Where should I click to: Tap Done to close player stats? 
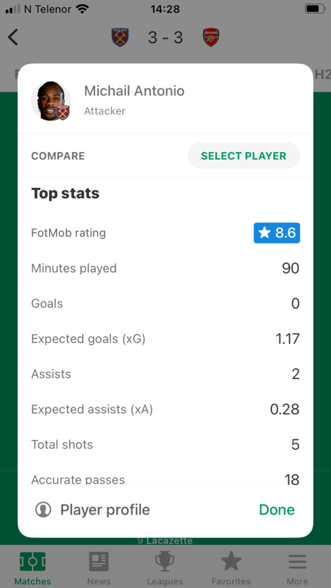tap(277, 510)
